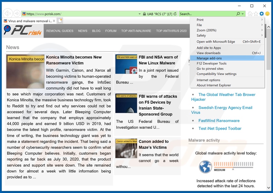Open the NEWS nav item
273x193 pixels.
point(83,31)
